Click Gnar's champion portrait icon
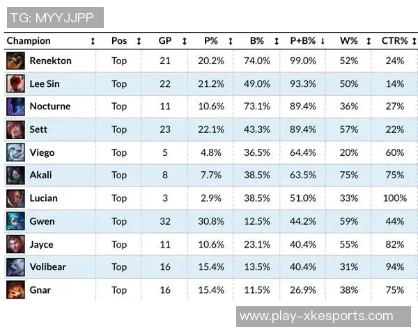 point(15,289)
